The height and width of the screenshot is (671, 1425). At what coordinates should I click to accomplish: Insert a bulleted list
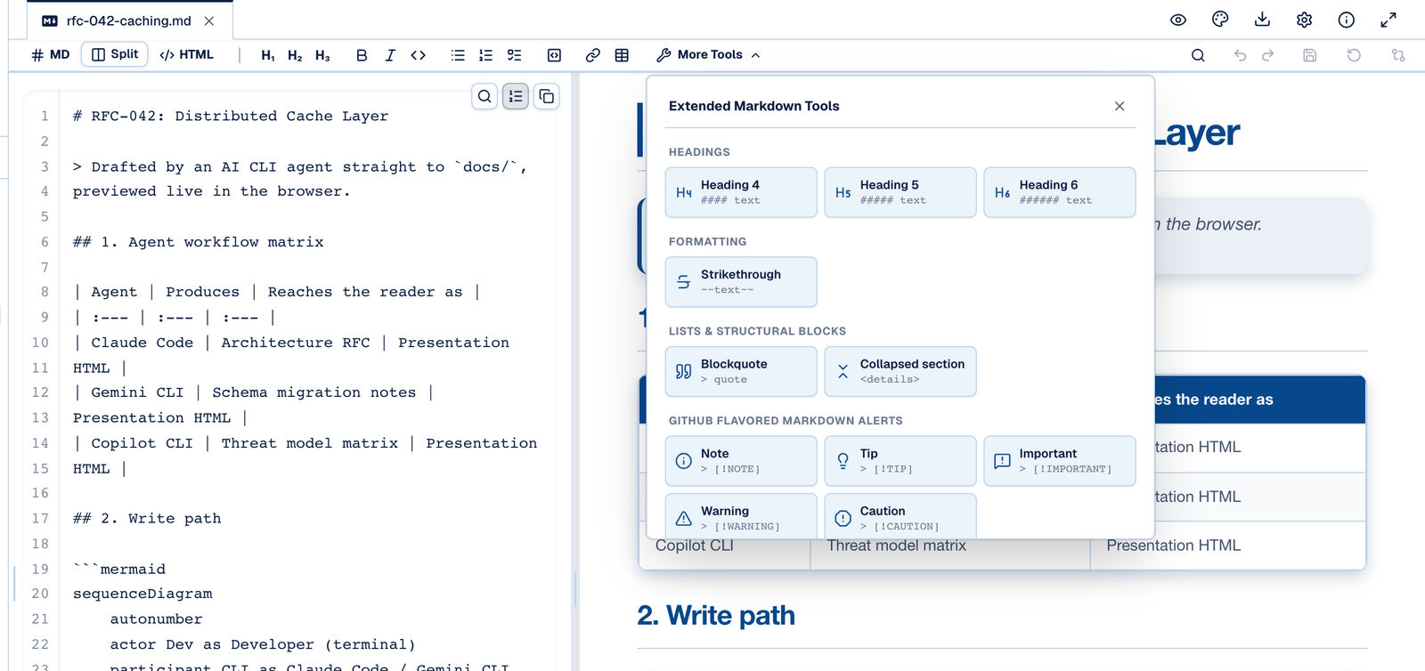pos(458,55)
